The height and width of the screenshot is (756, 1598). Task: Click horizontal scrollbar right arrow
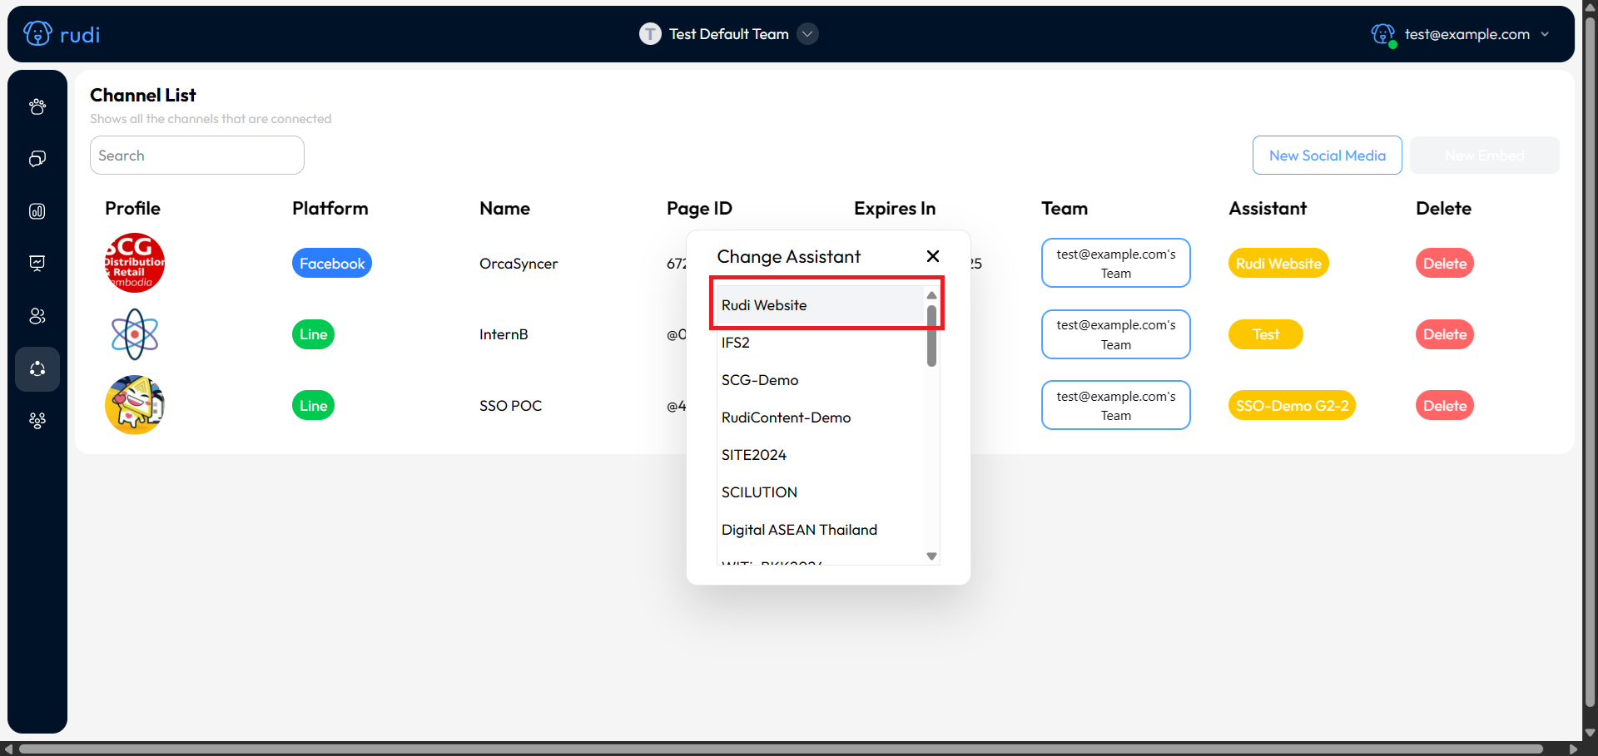click(1573, 749)
